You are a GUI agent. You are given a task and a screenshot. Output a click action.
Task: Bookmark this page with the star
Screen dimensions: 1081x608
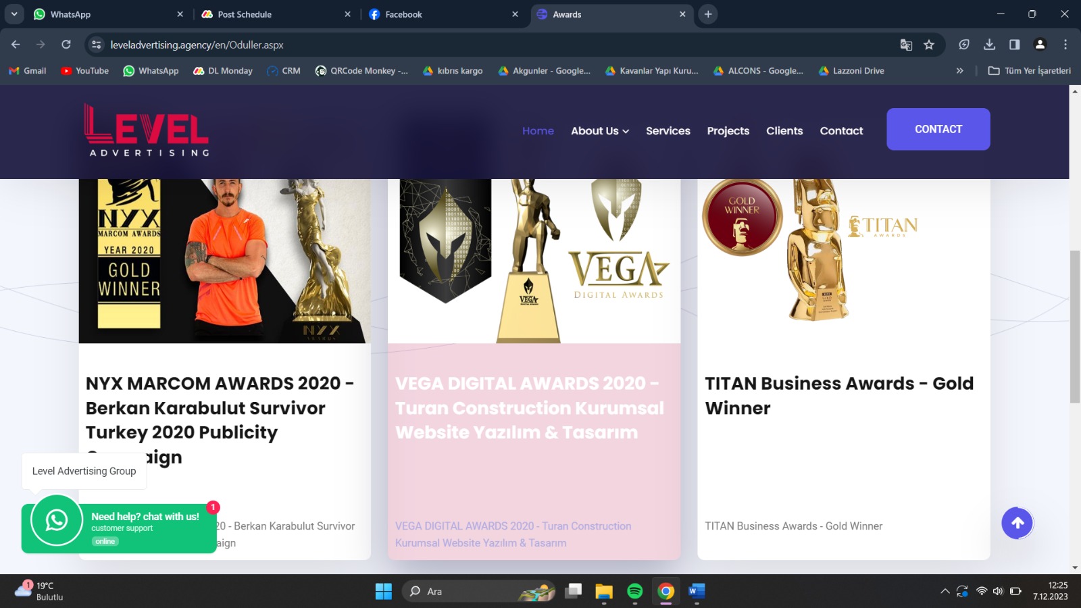click(929, 45)
